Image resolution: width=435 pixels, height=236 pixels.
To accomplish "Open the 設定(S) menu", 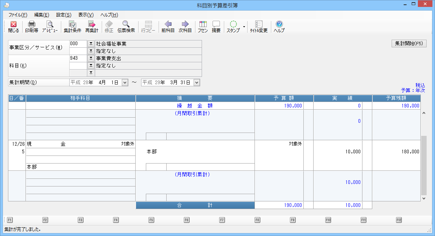I will [63, 15].
